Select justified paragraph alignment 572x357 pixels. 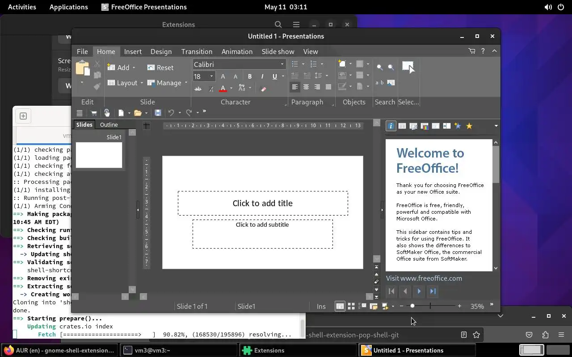(x=328, y=87)
